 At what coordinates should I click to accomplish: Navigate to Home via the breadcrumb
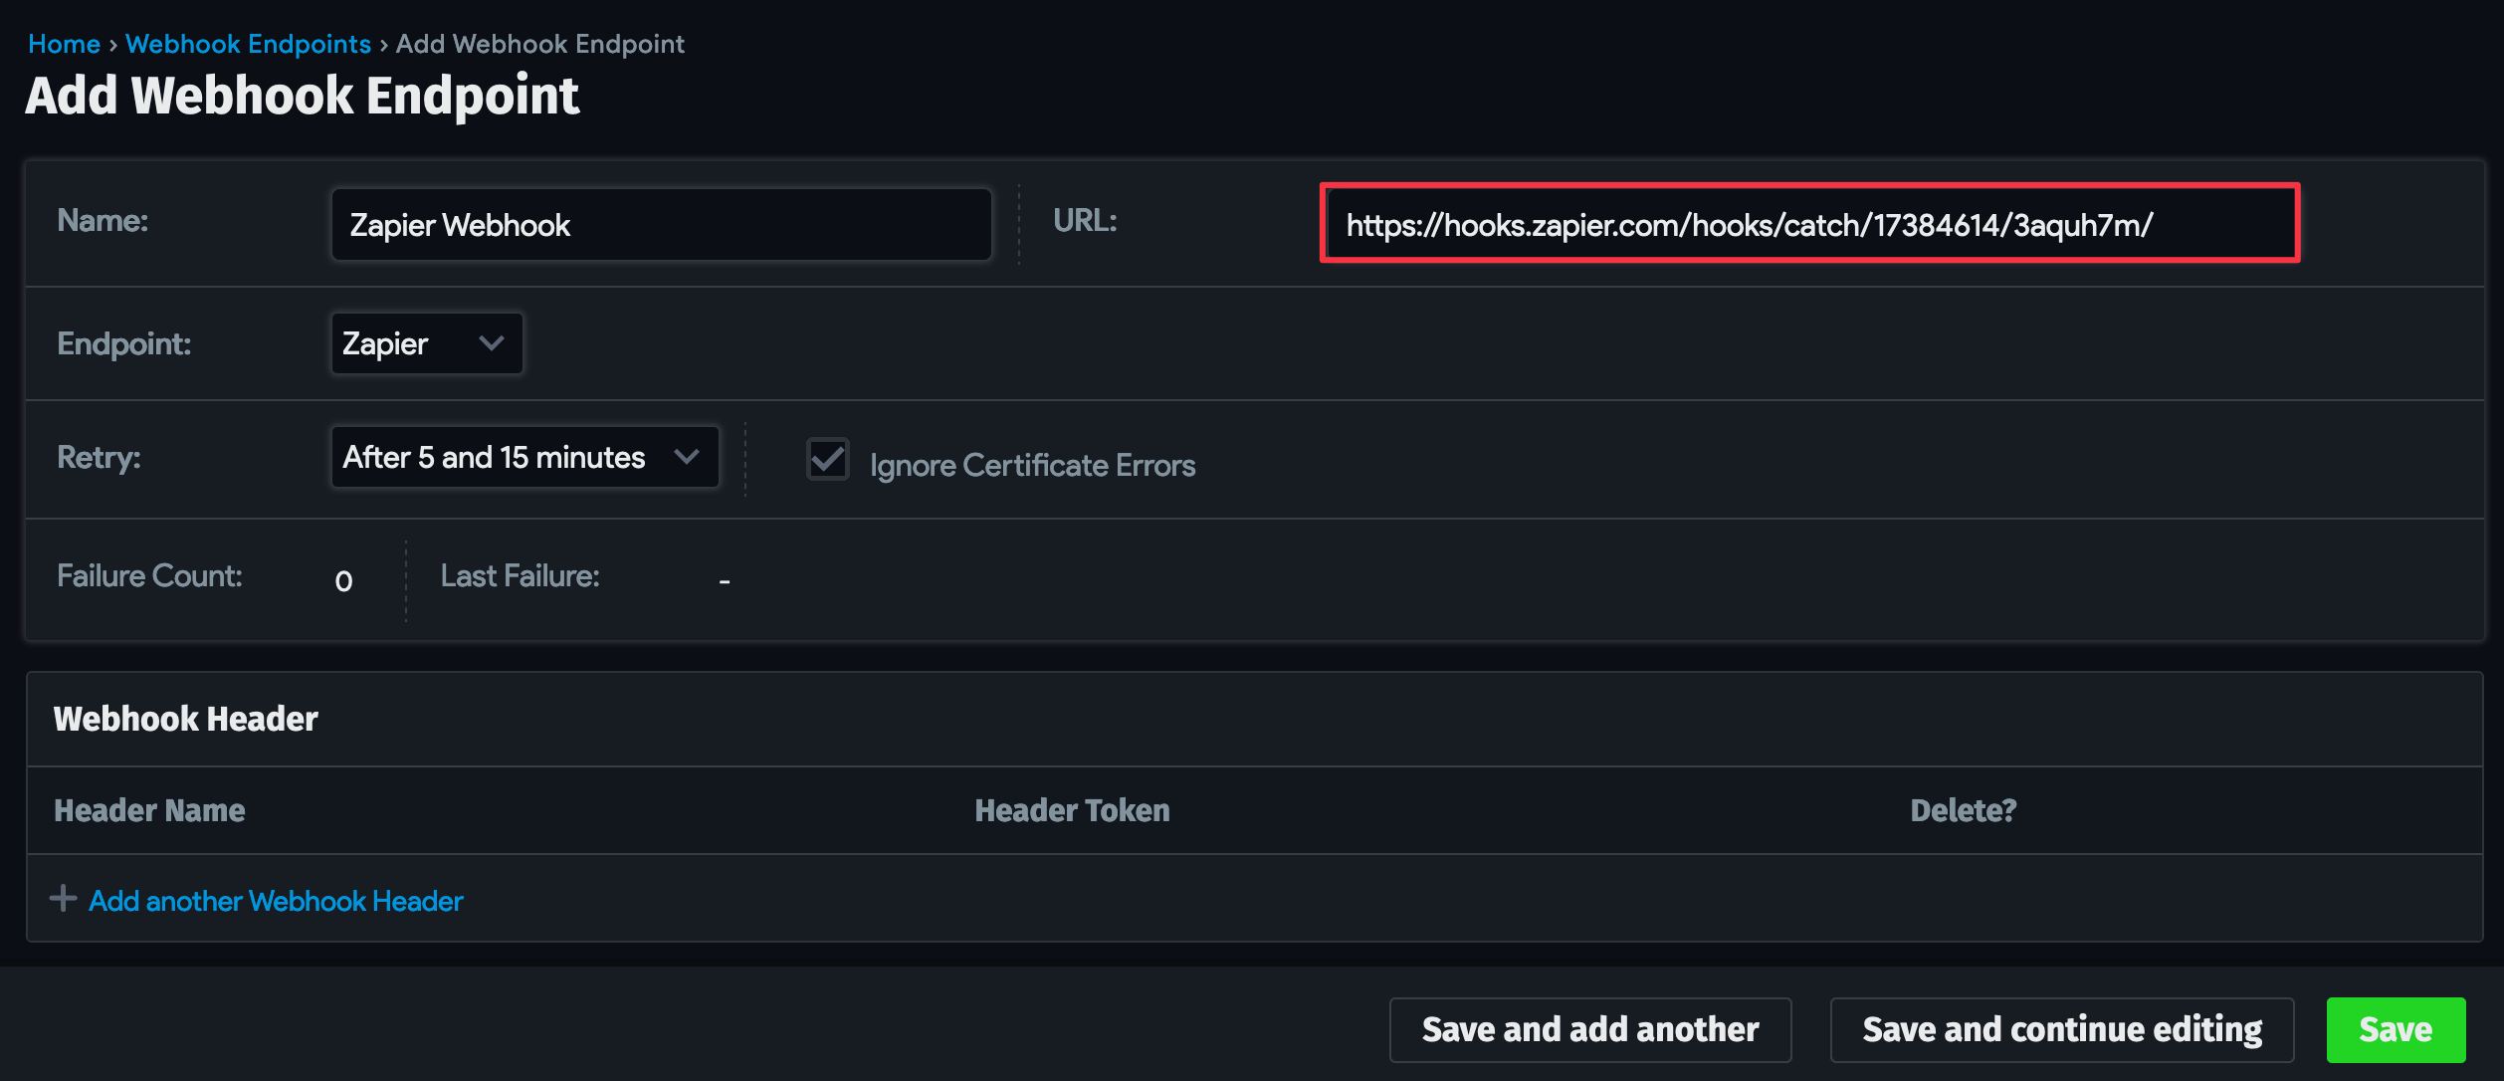(64, 44)
